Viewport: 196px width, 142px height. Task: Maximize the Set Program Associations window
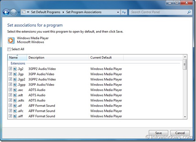177,3
